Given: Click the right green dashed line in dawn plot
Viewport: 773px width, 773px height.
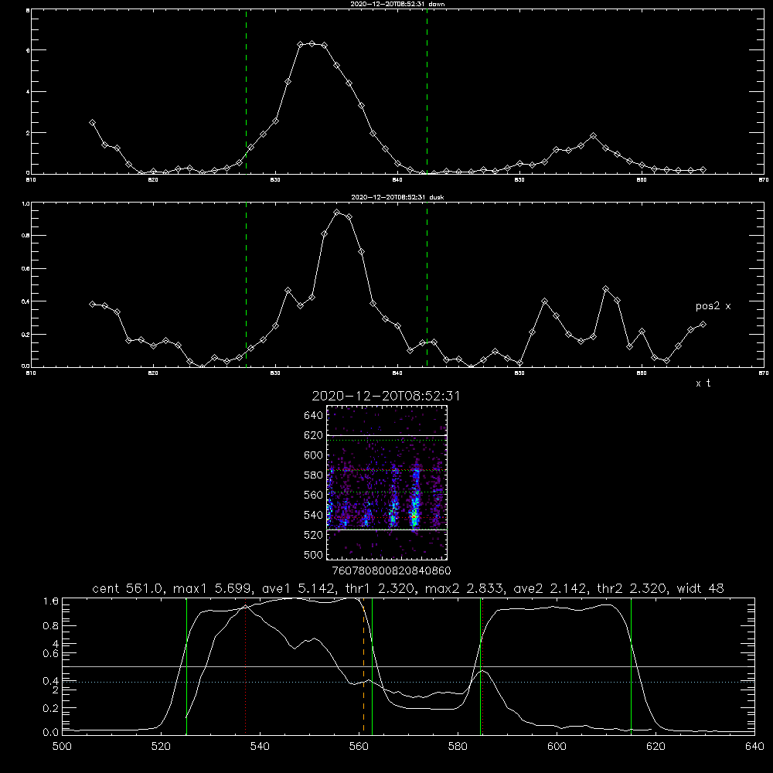Looking at the screenshot, I should [x=427, y=92].
